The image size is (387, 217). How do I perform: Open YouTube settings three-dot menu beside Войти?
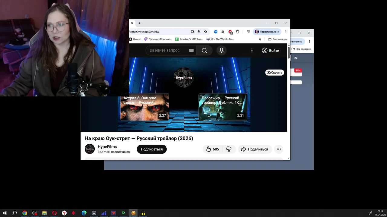pyautogui.click(x=252, y=50)
